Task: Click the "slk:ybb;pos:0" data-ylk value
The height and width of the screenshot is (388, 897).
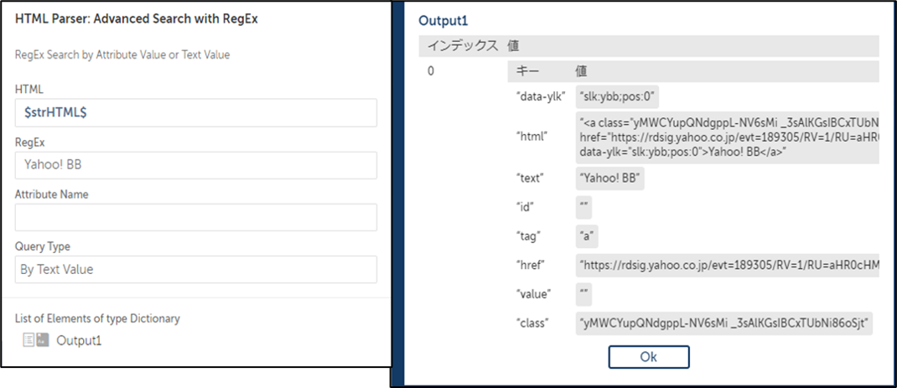Action: [617, 96]
